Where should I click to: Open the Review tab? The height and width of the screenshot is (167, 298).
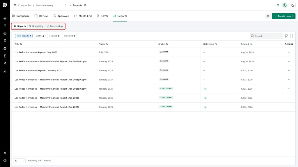(41, 16)
